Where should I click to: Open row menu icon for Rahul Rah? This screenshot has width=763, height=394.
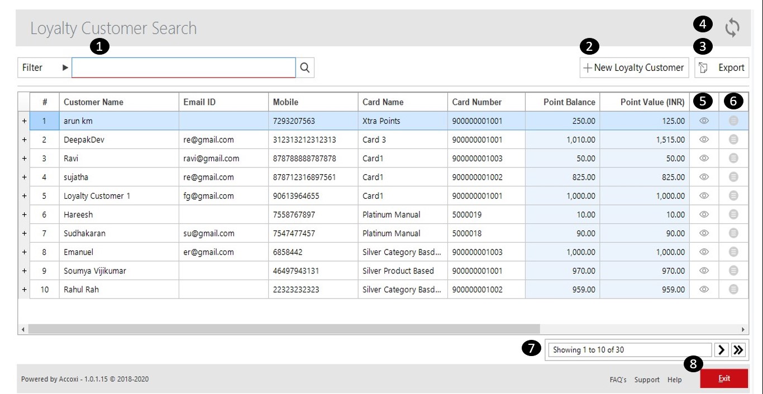pyautogui.click(x=733, y=289)
